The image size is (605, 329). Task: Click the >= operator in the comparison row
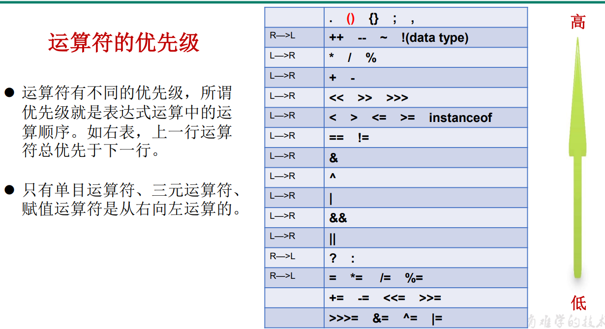click(x=408, y=118)
